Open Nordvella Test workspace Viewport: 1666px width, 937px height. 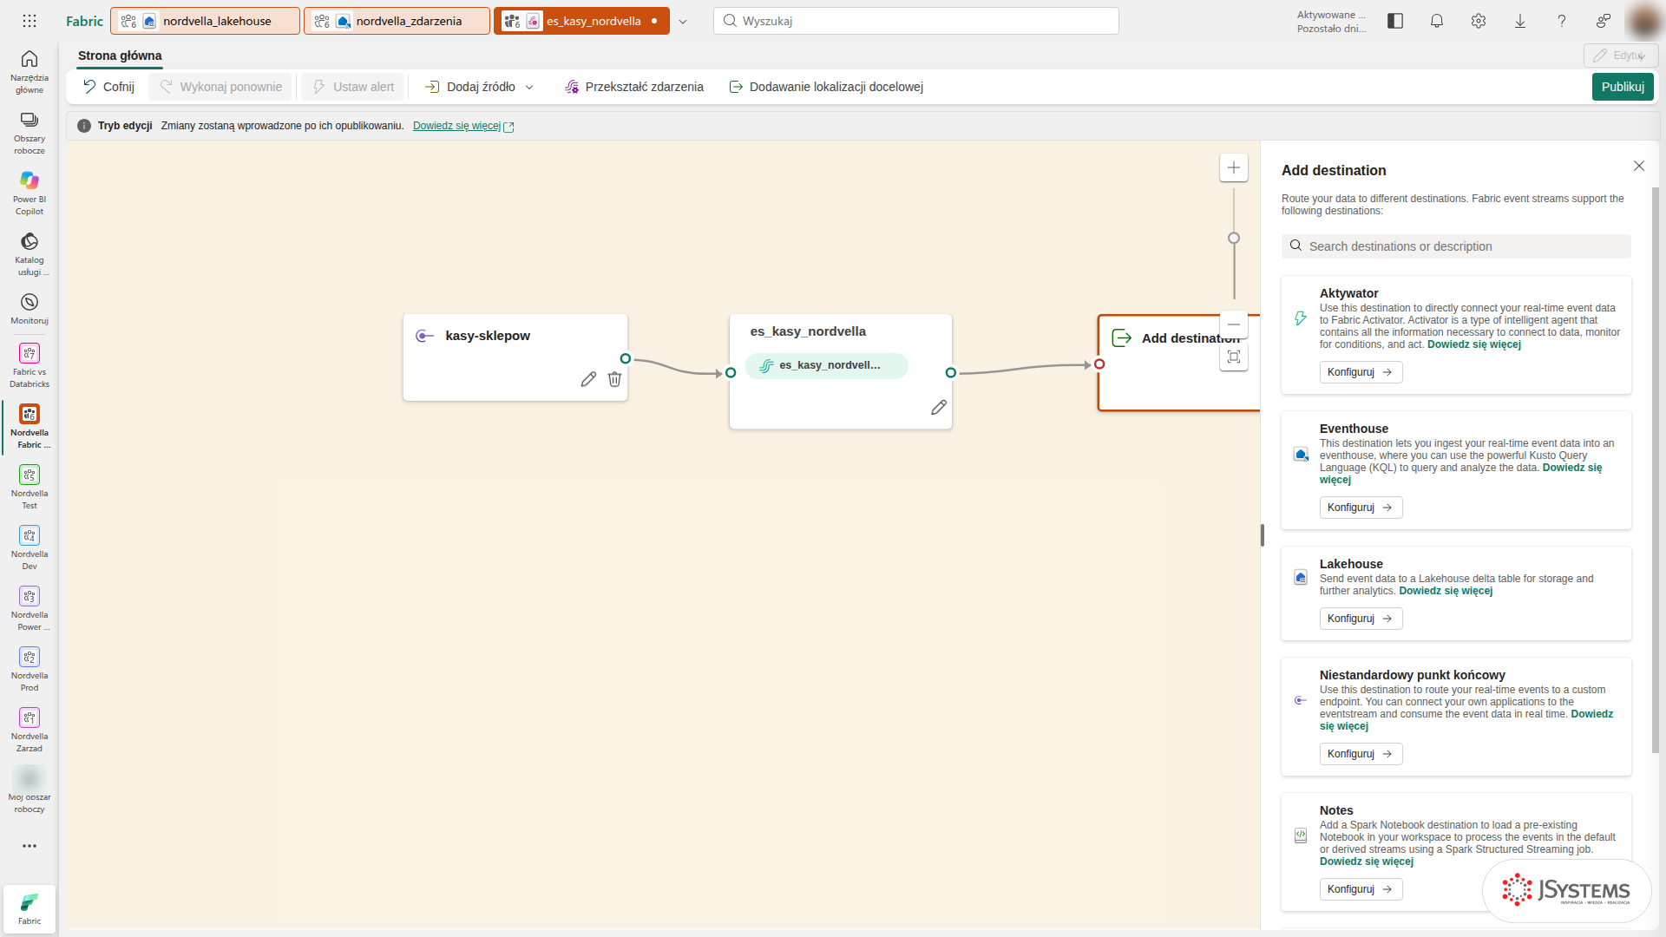[30, 487]
